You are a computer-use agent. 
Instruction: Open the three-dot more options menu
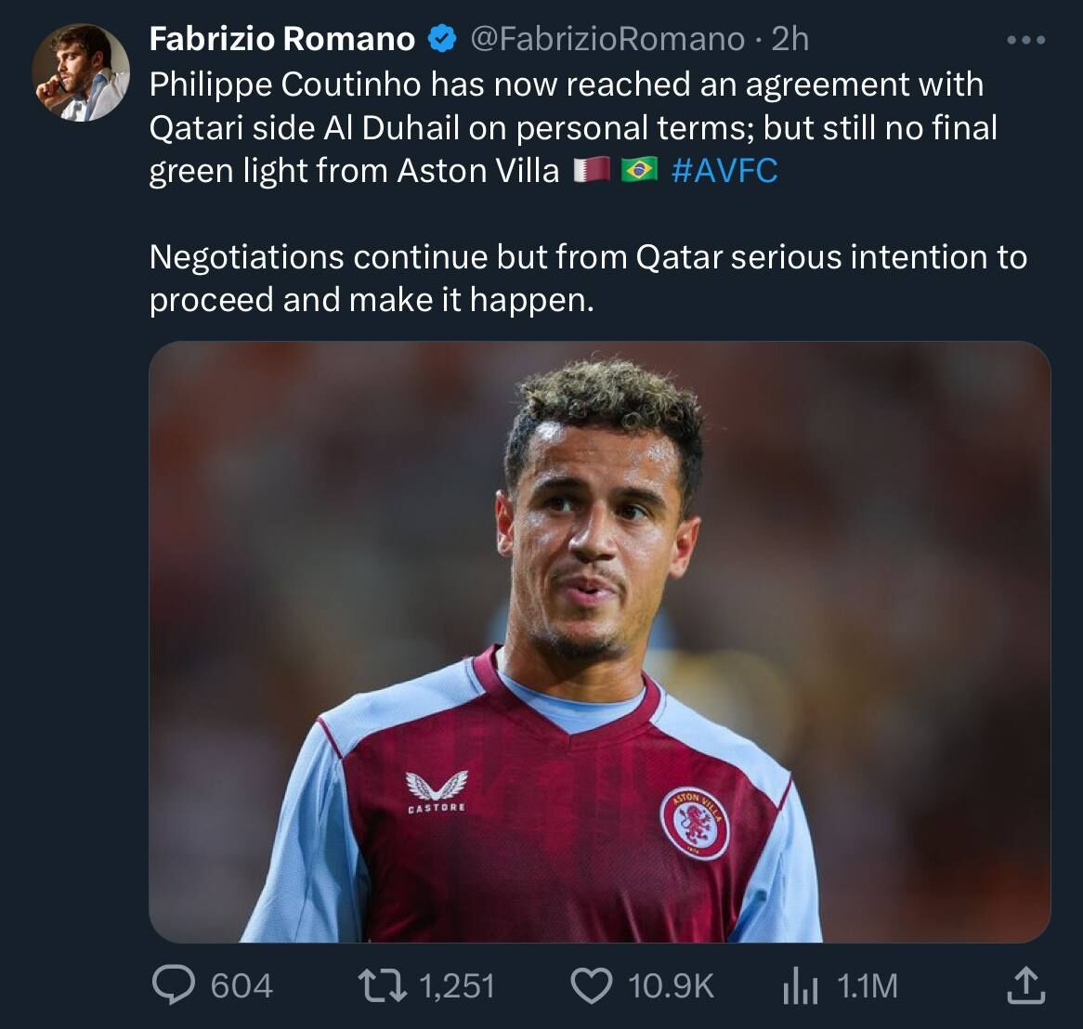click(x=1026, y=40)
